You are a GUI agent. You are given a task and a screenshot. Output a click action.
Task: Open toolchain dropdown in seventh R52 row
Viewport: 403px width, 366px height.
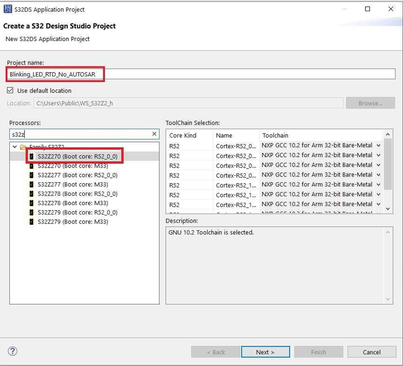point(378,204)
